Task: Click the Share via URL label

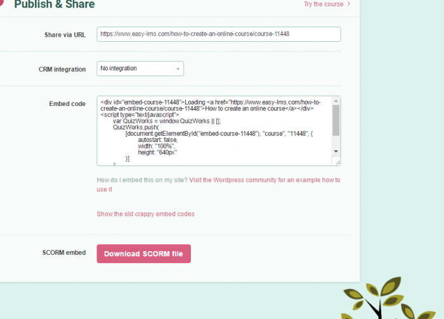Action: pos(65,35)
